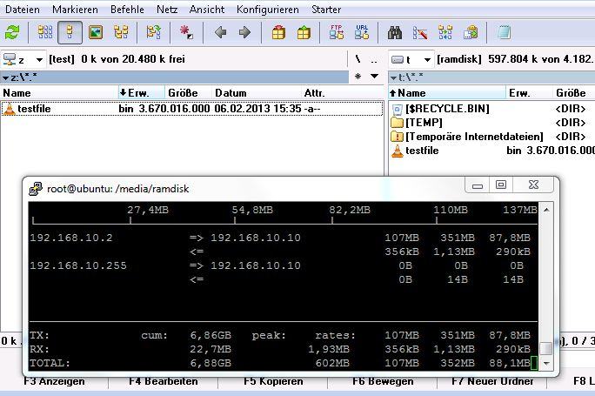Click the terminal scrollbar down arrow
The width and height of the screenshot is (595, 396).
tap(546, 363)
